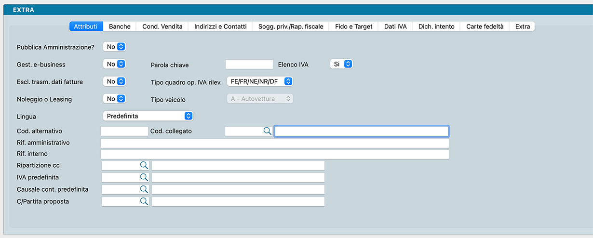This screenshot has width=593, height=238.
Task: Switch to the Banche tab
Action: pyautogui.click(x=120, y=26)
